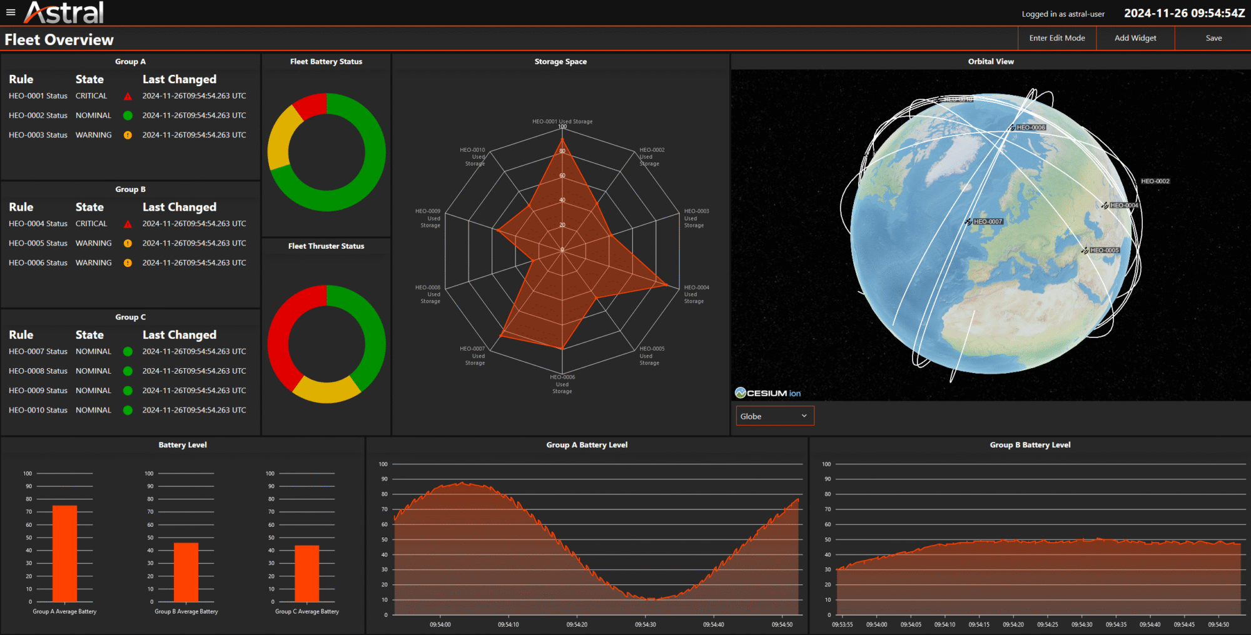The height and width of the screenshot is (635, 1251).
Task: Click the Astral logo
Action: [64, 12]
